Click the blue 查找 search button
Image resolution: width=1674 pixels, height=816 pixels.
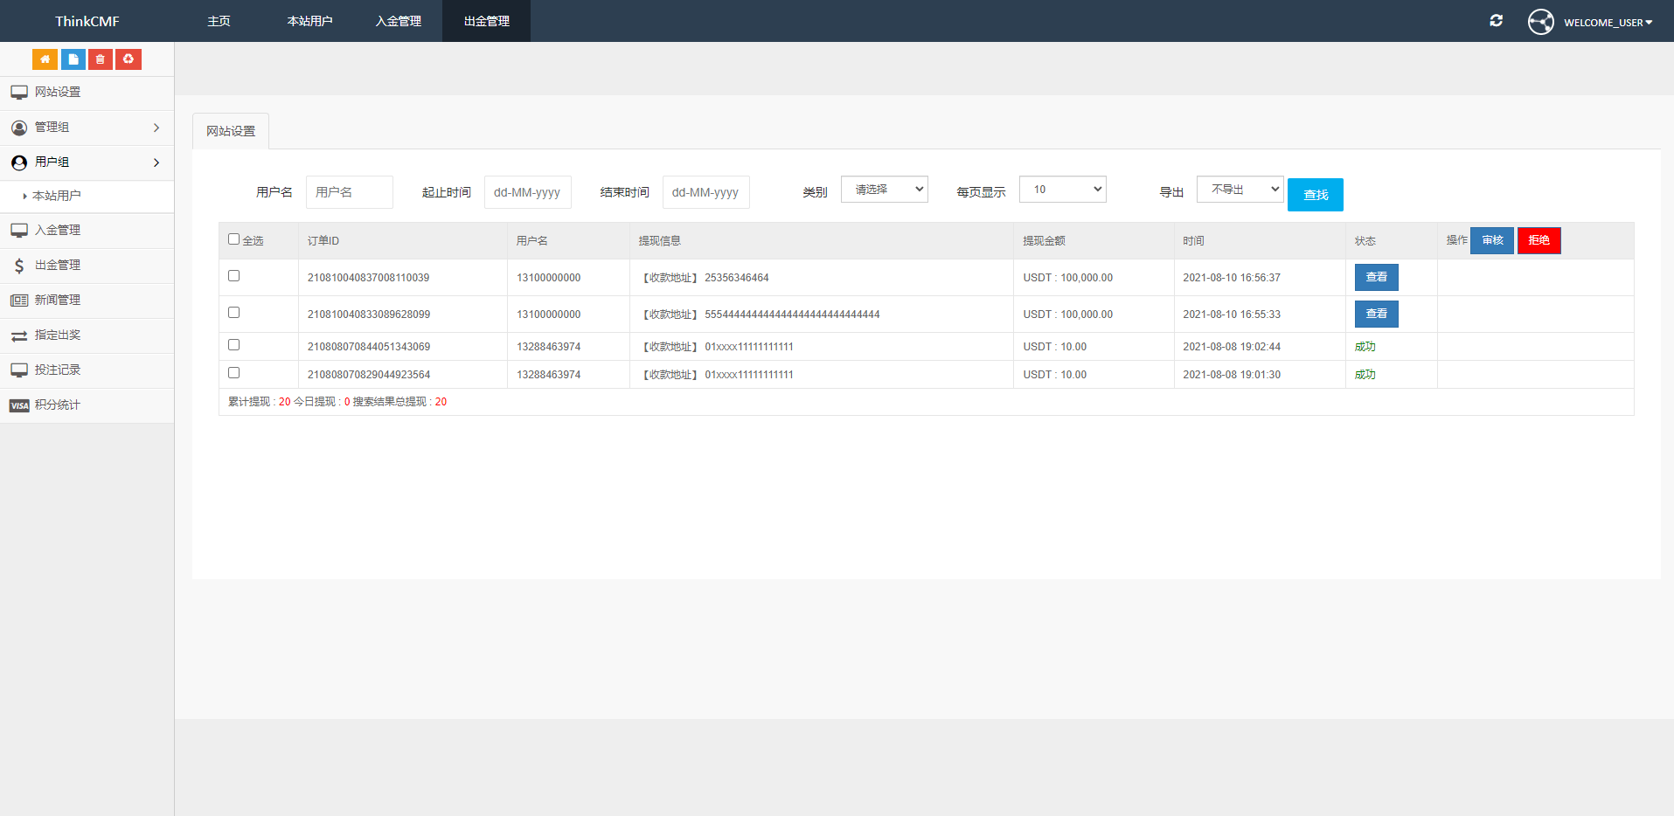point(1315,195)
